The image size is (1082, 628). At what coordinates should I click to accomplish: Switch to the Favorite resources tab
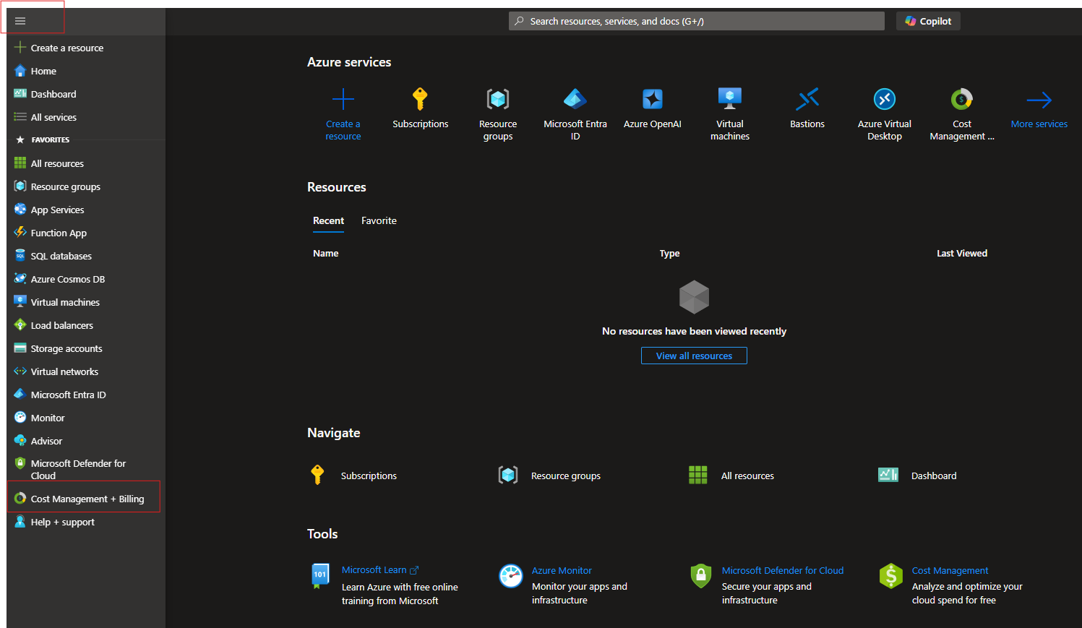(379, 221)
